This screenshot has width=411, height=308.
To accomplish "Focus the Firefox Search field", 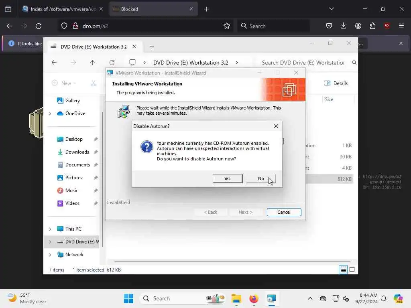I will (x=273, y=26).
